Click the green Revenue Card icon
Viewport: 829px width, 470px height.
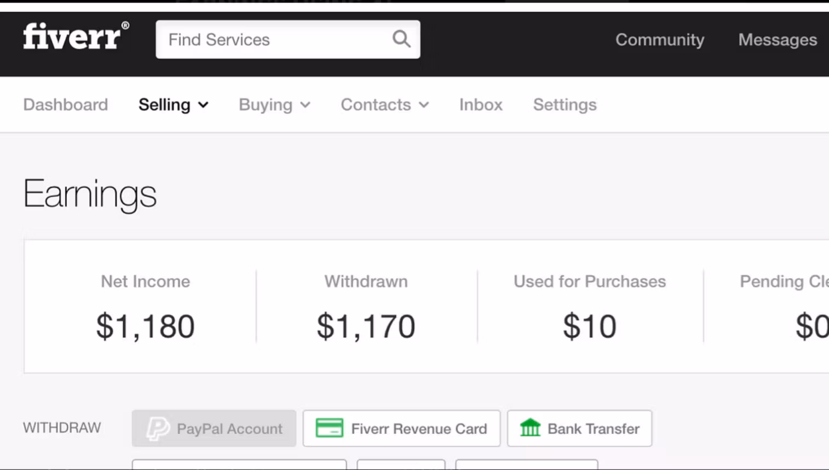click(x=329, y=428)
